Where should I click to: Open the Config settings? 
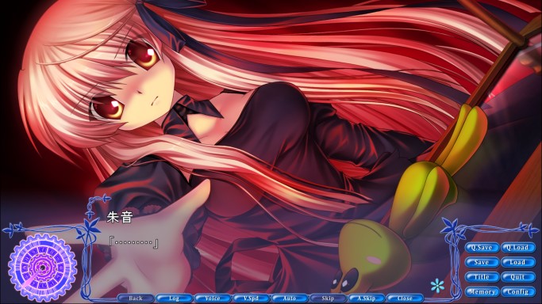(x=518, y=292)
